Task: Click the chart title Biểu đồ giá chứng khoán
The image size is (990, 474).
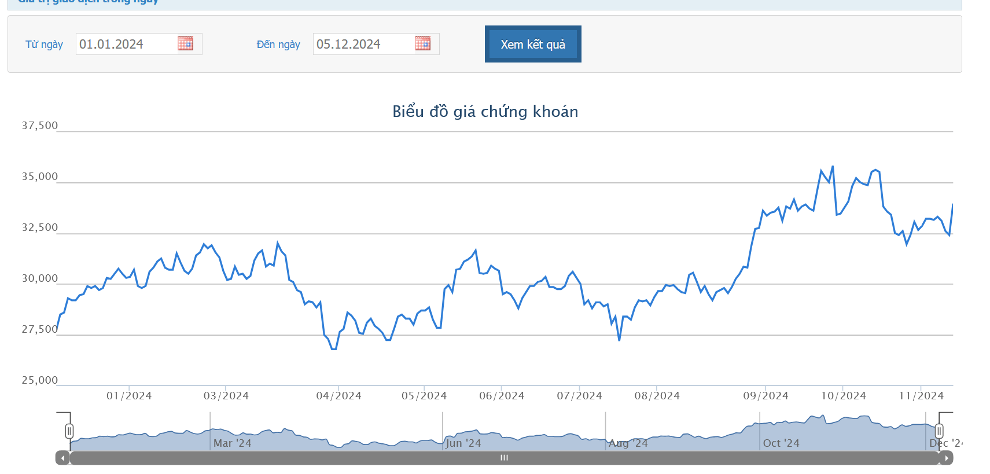Action: point(485,111)
